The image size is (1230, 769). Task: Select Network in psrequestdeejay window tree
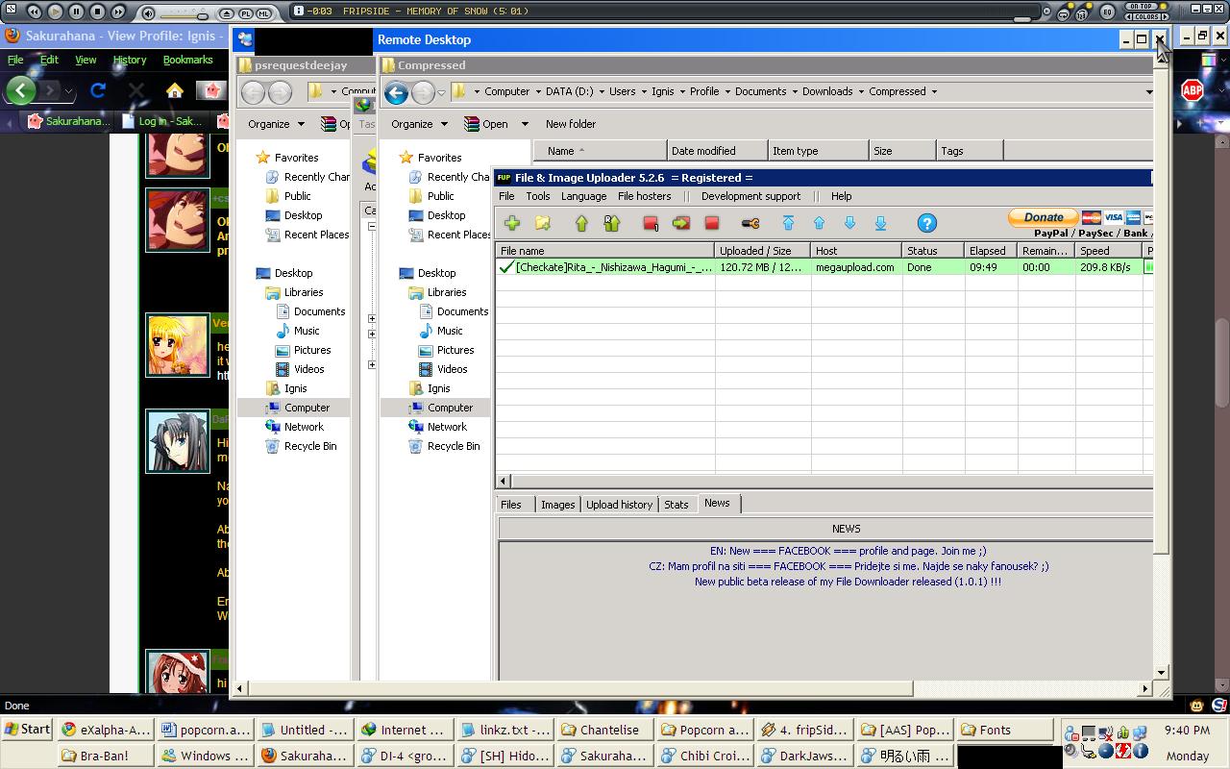coord(304,427)
